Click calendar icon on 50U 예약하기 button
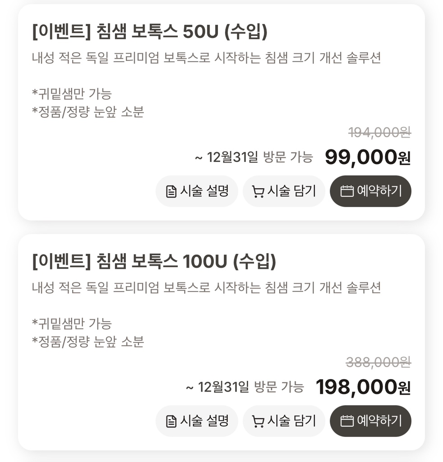Viewport: 443px width, 462px height. coord(346,191)
